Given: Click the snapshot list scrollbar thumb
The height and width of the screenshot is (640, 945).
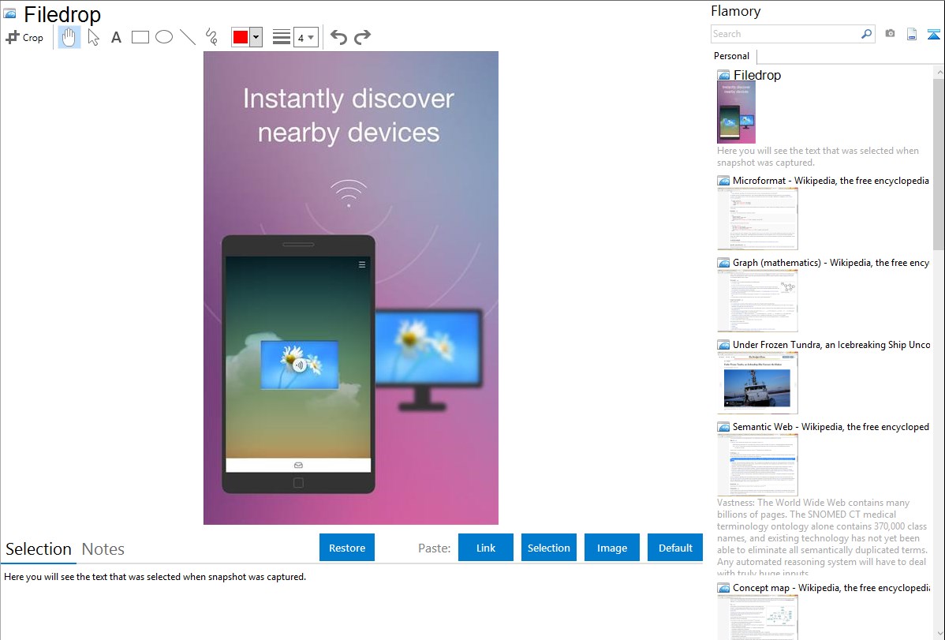Looking at the screenshot, I should (x=939, y=163).
